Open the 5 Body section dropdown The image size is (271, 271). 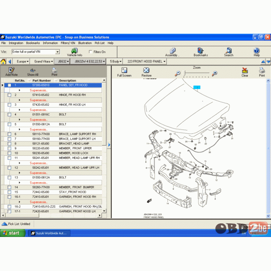click(116, 61)
